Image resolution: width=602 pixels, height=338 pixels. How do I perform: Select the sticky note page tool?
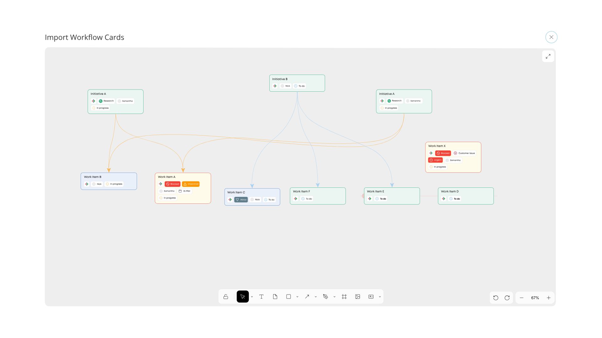(275, 297)
